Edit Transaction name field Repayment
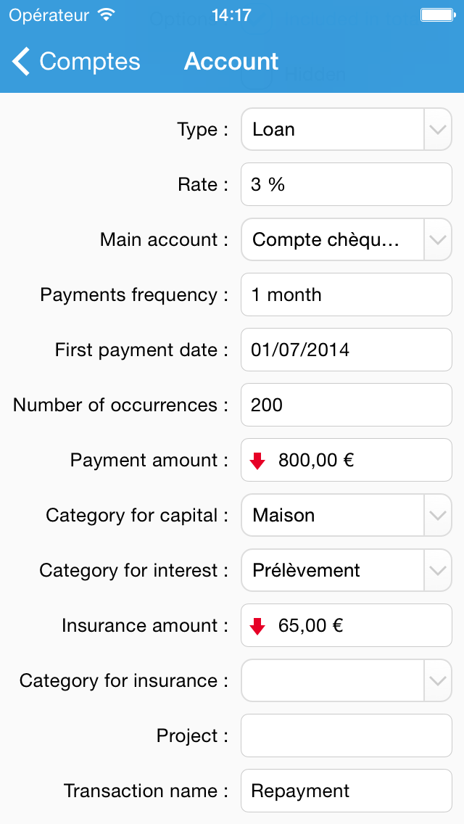Viewport: 464px width, 824px height. coord(347,791)
